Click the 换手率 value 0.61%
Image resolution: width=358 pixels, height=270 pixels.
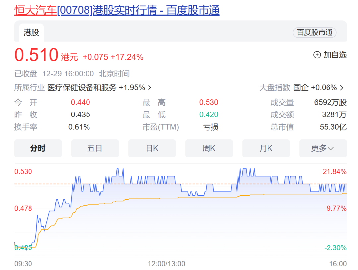click(79, 127)
